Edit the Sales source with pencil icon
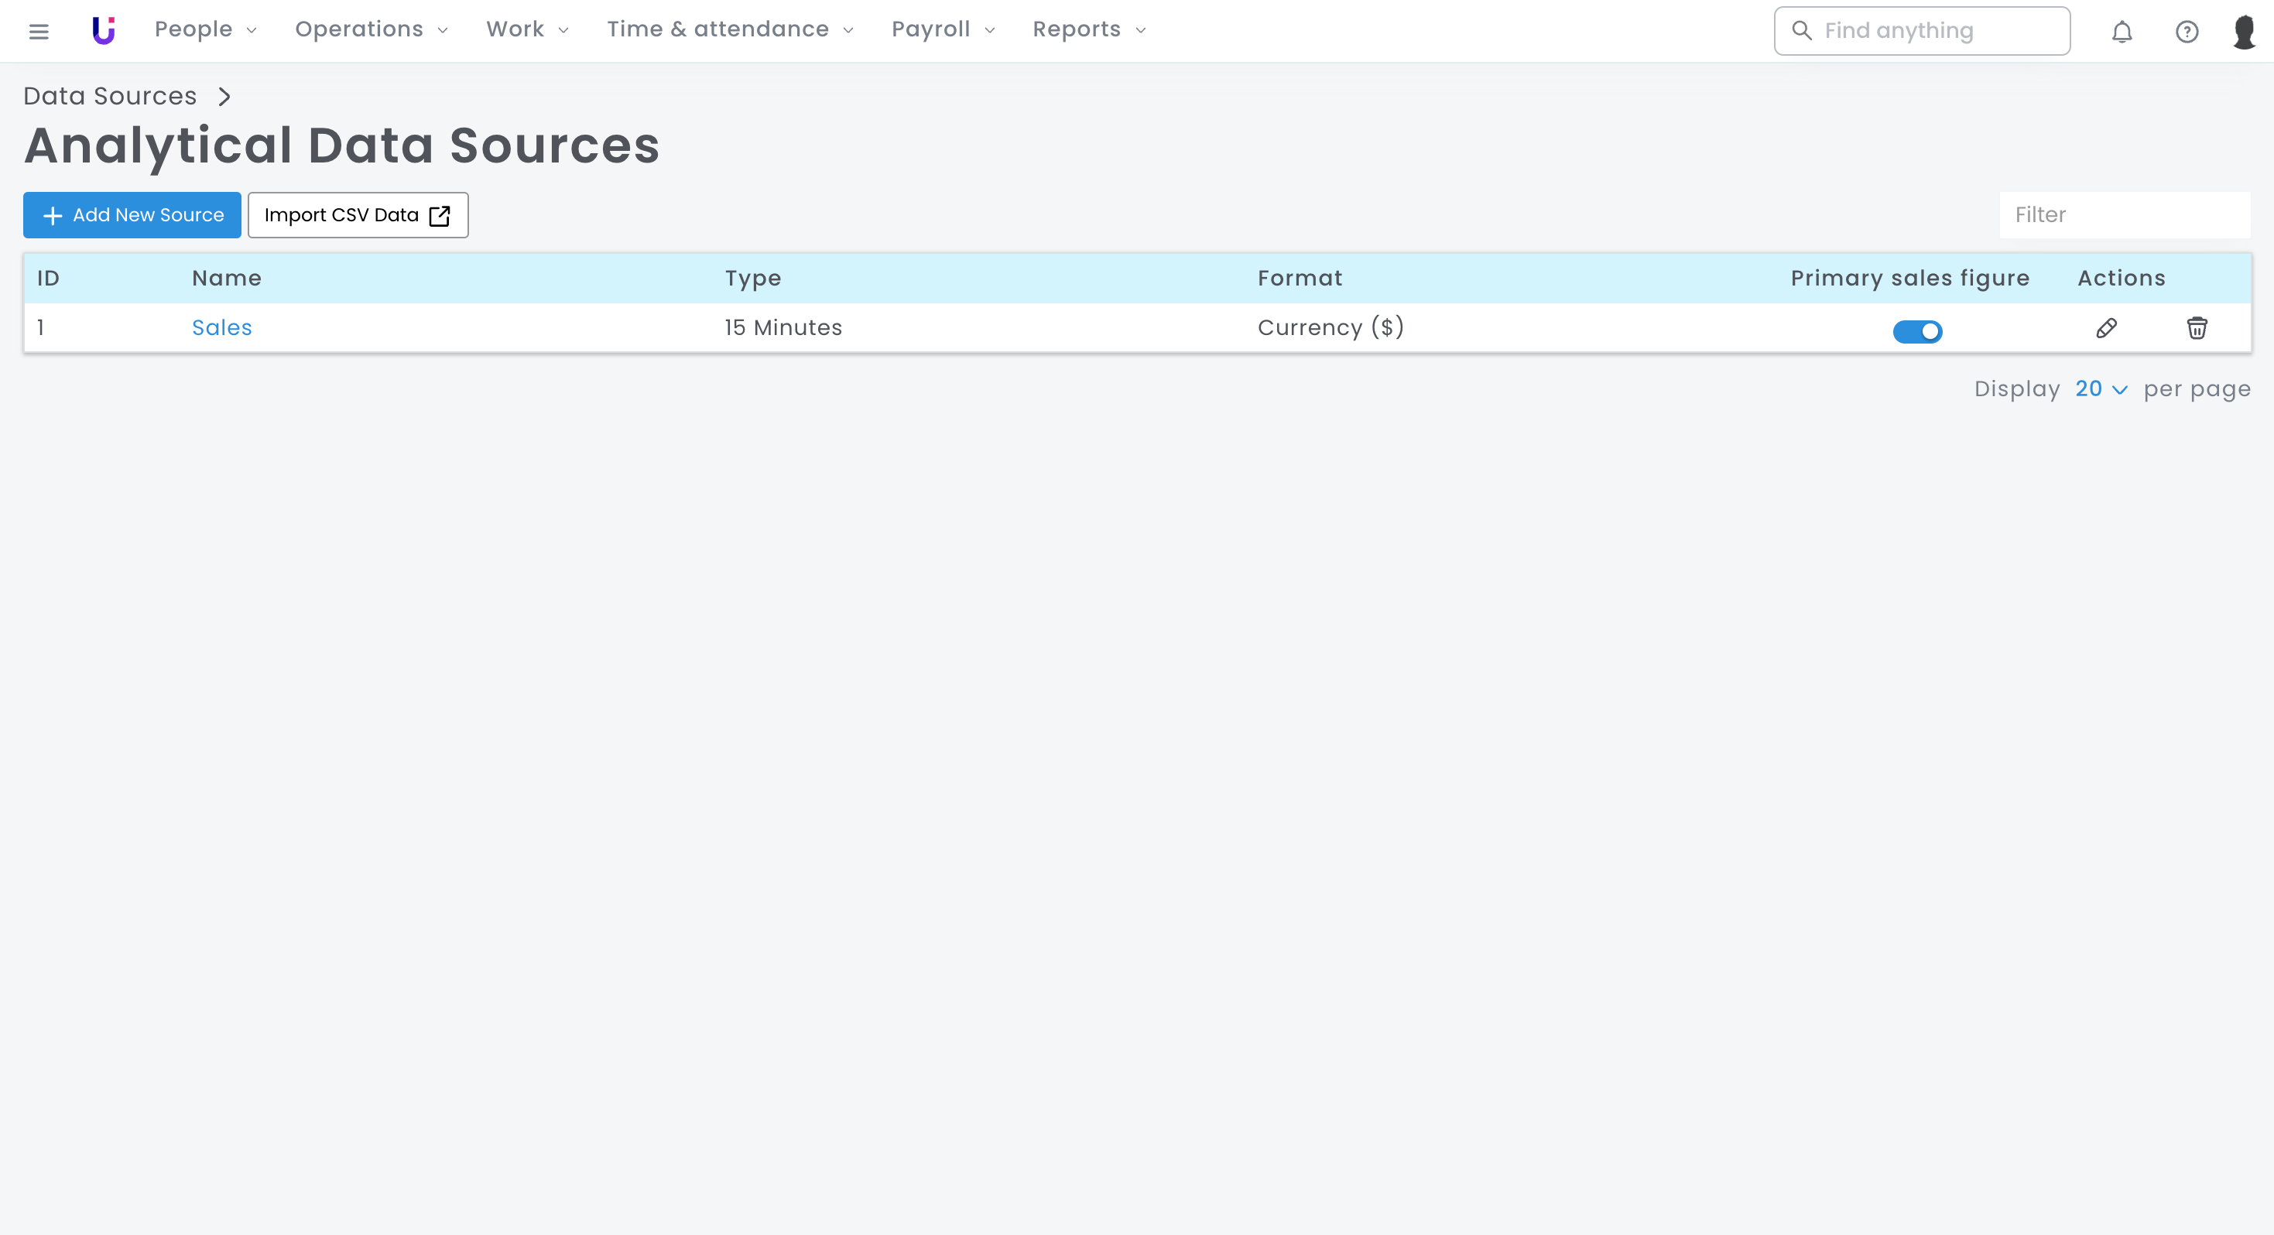Screen dimensions: 2274x1235 tap(2106, 328)
